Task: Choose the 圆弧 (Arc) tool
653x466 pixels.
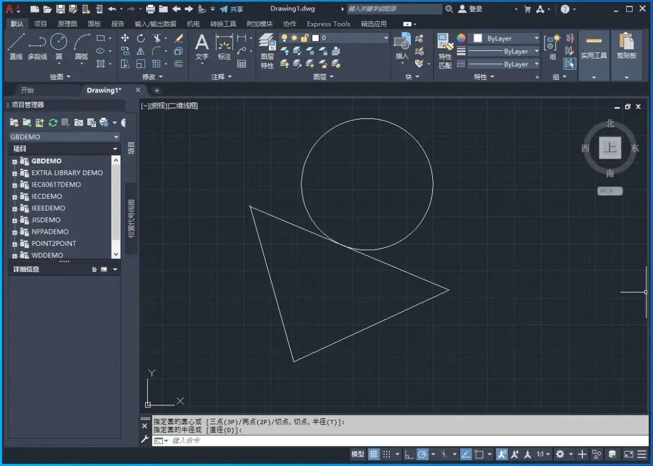Action: tap(81, 46)
